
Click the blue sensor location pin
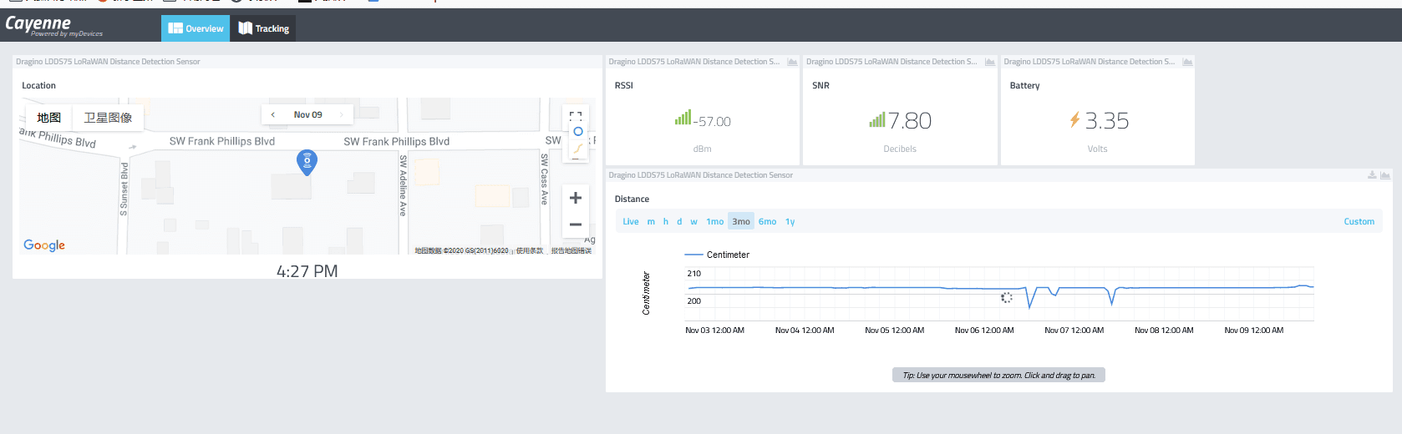click(x=307, y=162)
